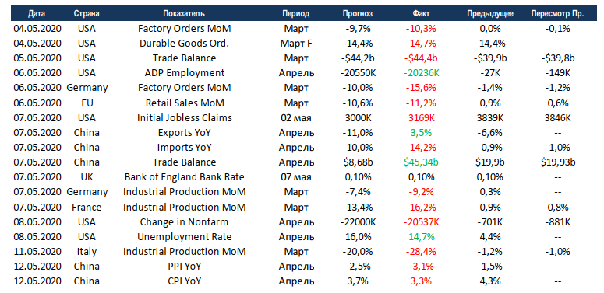Select the Пересмотр Пр. header cell
Screen dimensions: 604x293
point(557,14)
